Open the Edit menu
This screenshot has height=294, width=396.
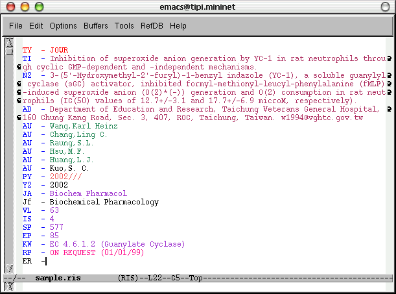pyautogui.click(x=36, y=26)
